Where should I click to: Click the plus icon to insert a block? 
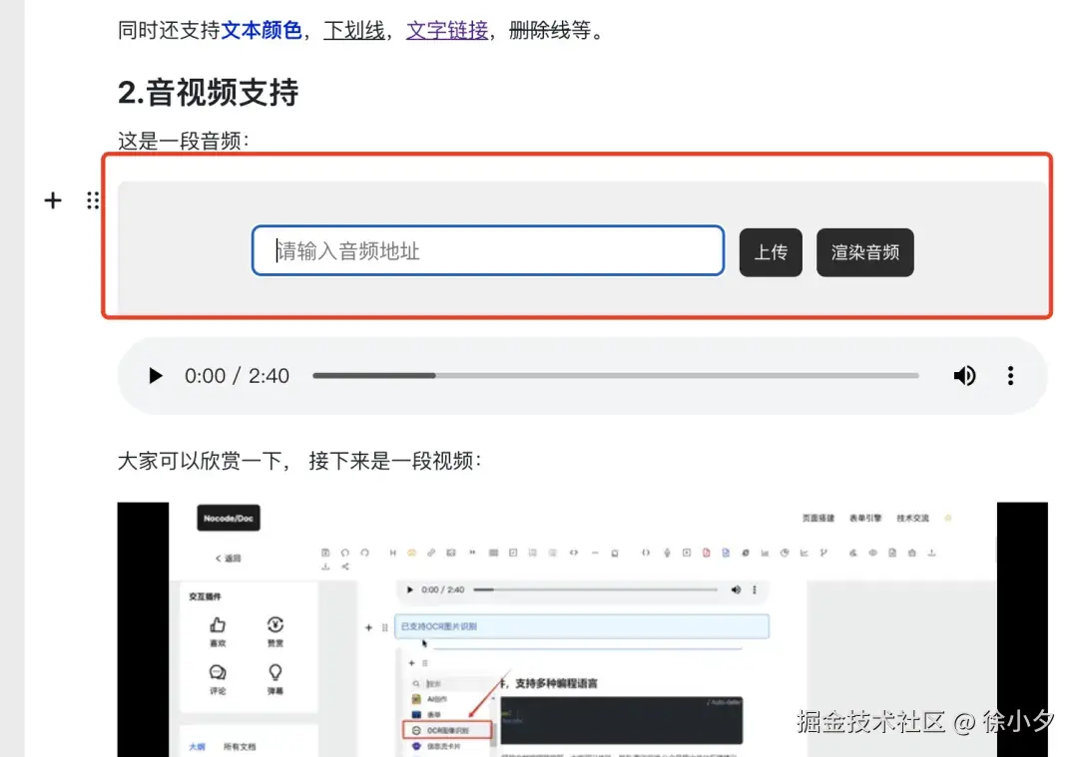[52, 199]
